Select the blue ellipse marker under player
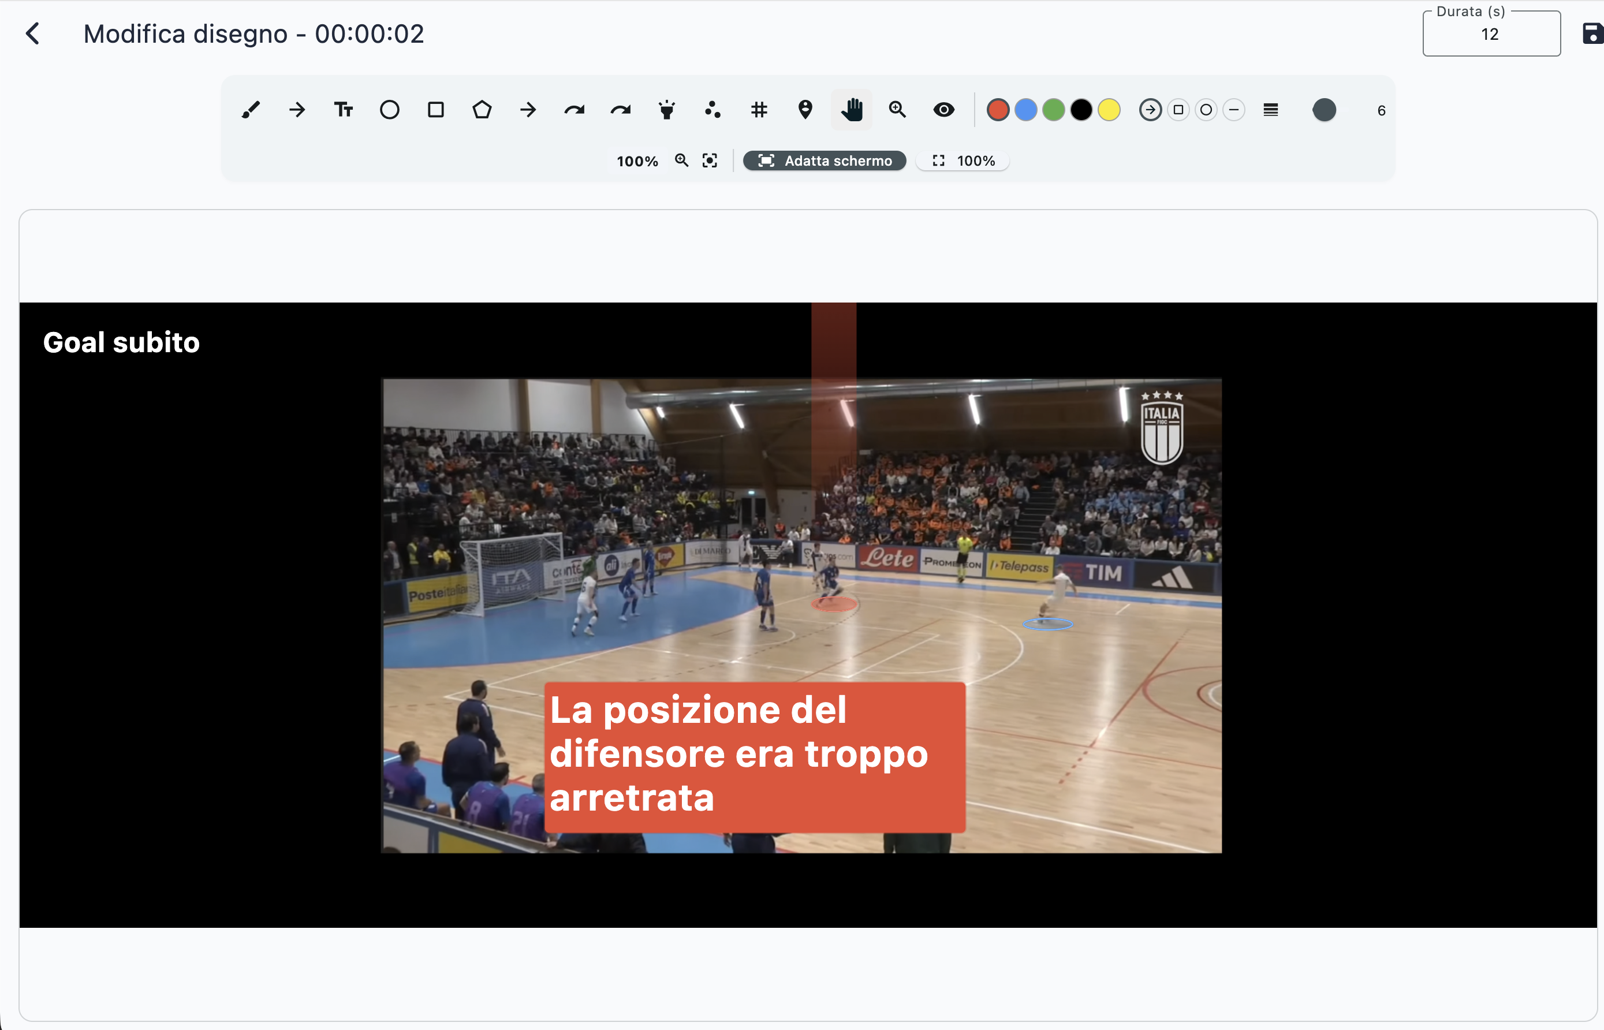 1047,624
